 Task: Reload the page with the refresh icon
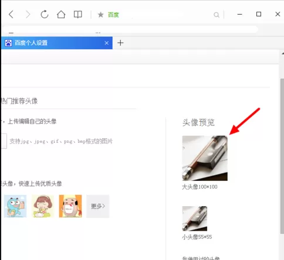(x=45, y=14)
